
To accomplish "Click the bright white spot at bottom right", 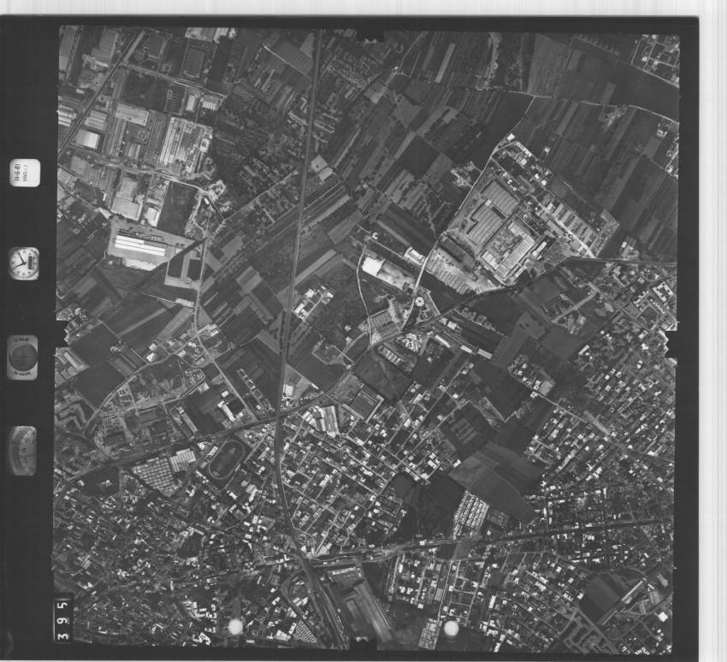I will (x=451, y=629).
